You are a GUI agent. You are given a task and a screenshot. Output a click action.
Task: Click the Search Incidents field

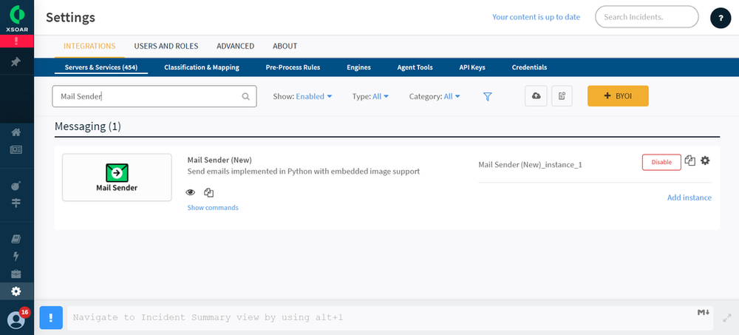[647, 17]
